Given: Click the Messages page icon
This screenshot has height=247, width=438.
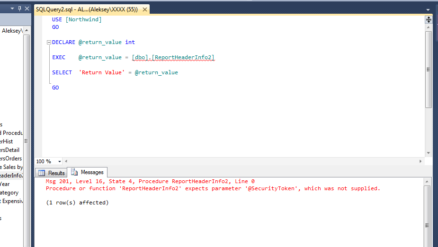Looking at the screenshot, I should point(74,172).
